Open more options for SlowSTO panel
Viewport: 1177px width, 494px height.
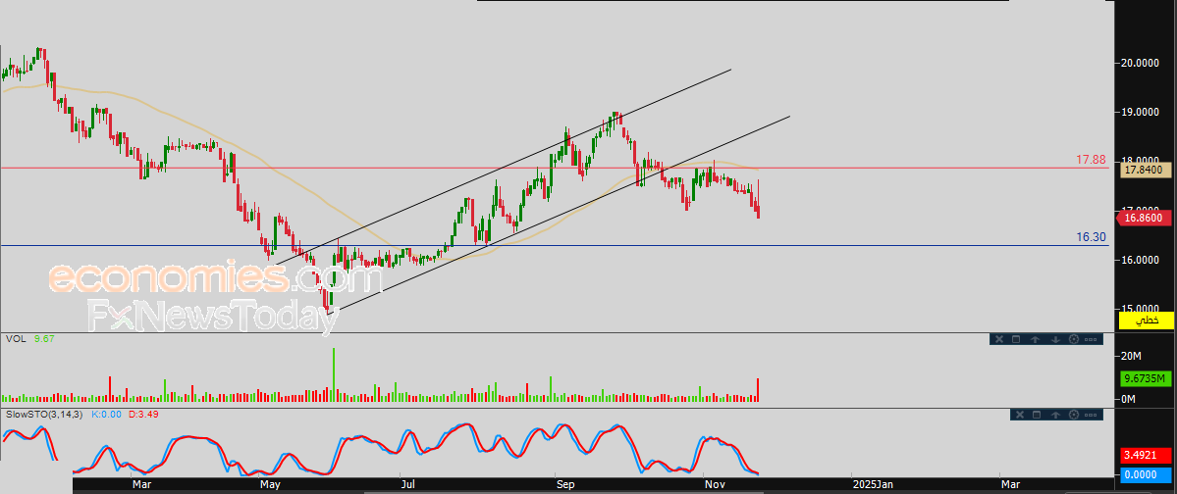(x=1091, y=415)
